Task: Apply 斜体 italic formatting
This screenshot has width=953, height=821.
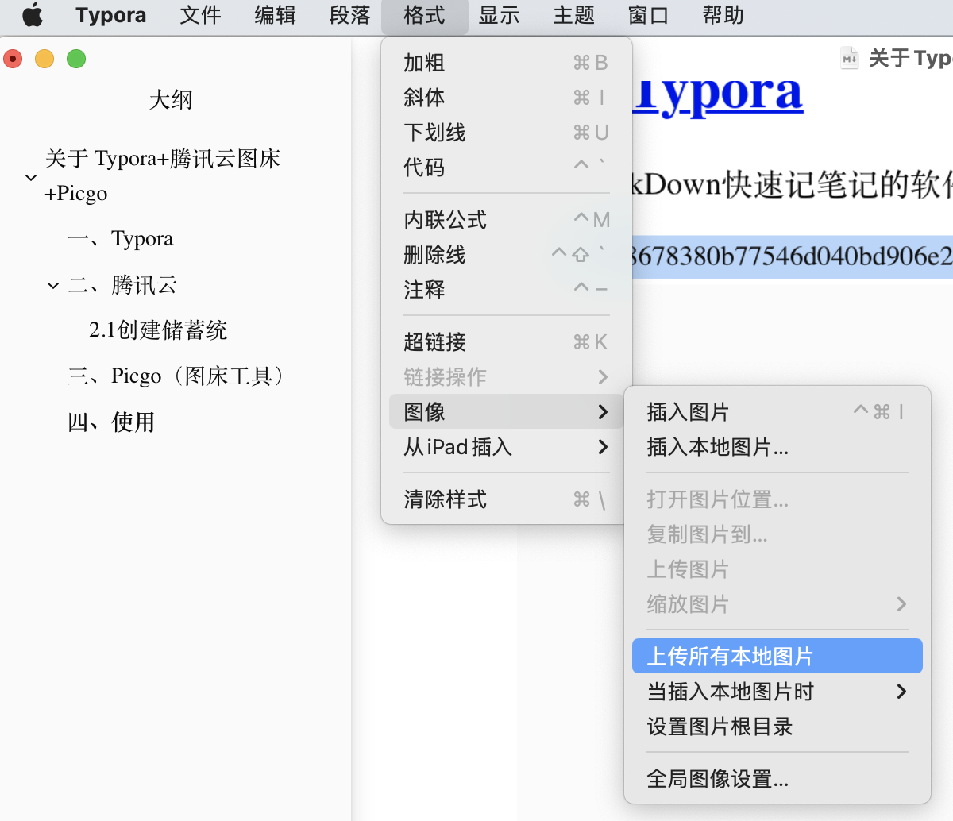Action: click(x=507, y=98)
